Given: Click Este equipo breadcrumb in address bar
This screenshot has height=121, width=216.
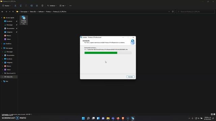Looking at the screenshot, I should coord(24,12).
